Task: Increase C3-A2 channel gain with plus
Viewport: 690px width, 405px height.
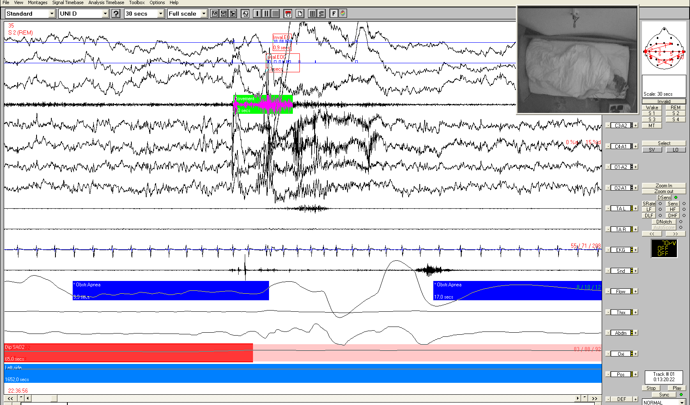Action: 636,125
